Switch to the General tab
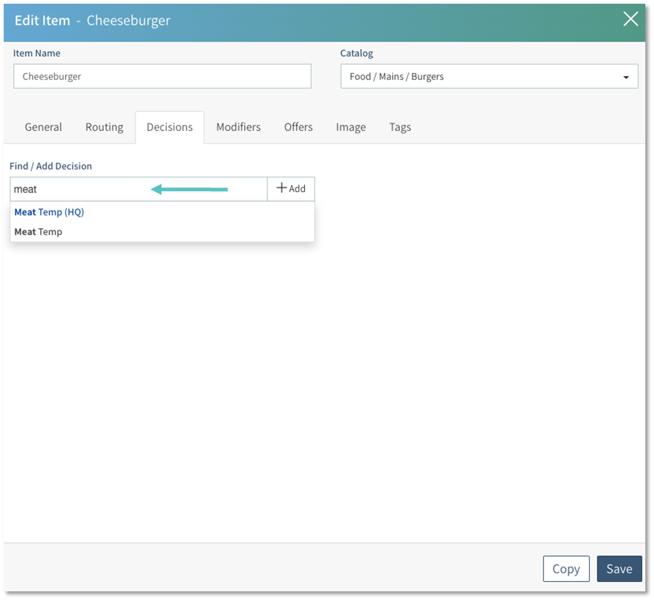 43,127
